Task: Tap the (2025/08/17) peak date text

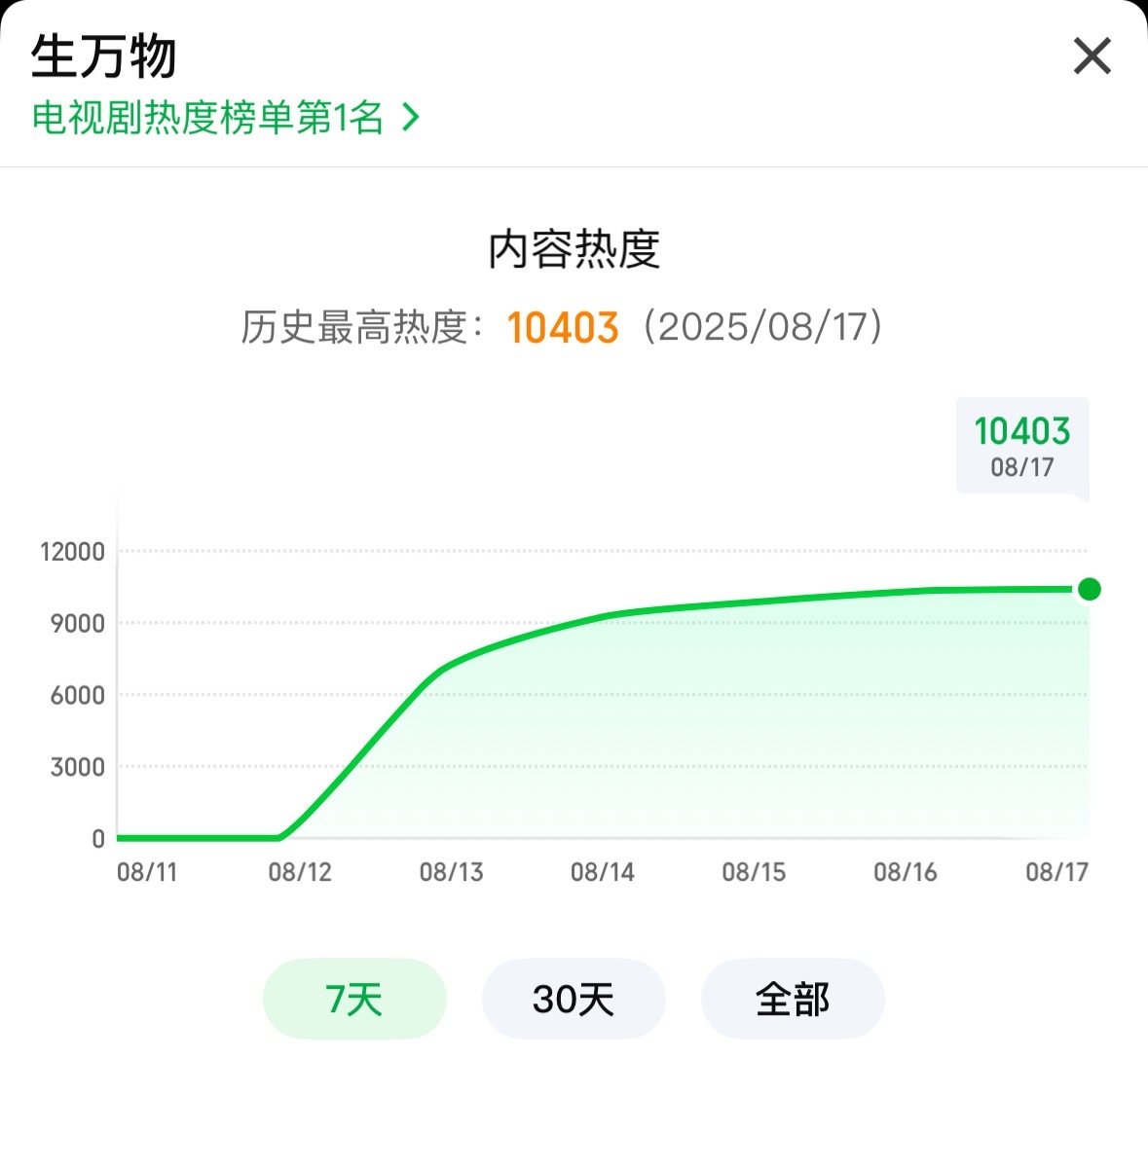Action: [x=762, y=327]
